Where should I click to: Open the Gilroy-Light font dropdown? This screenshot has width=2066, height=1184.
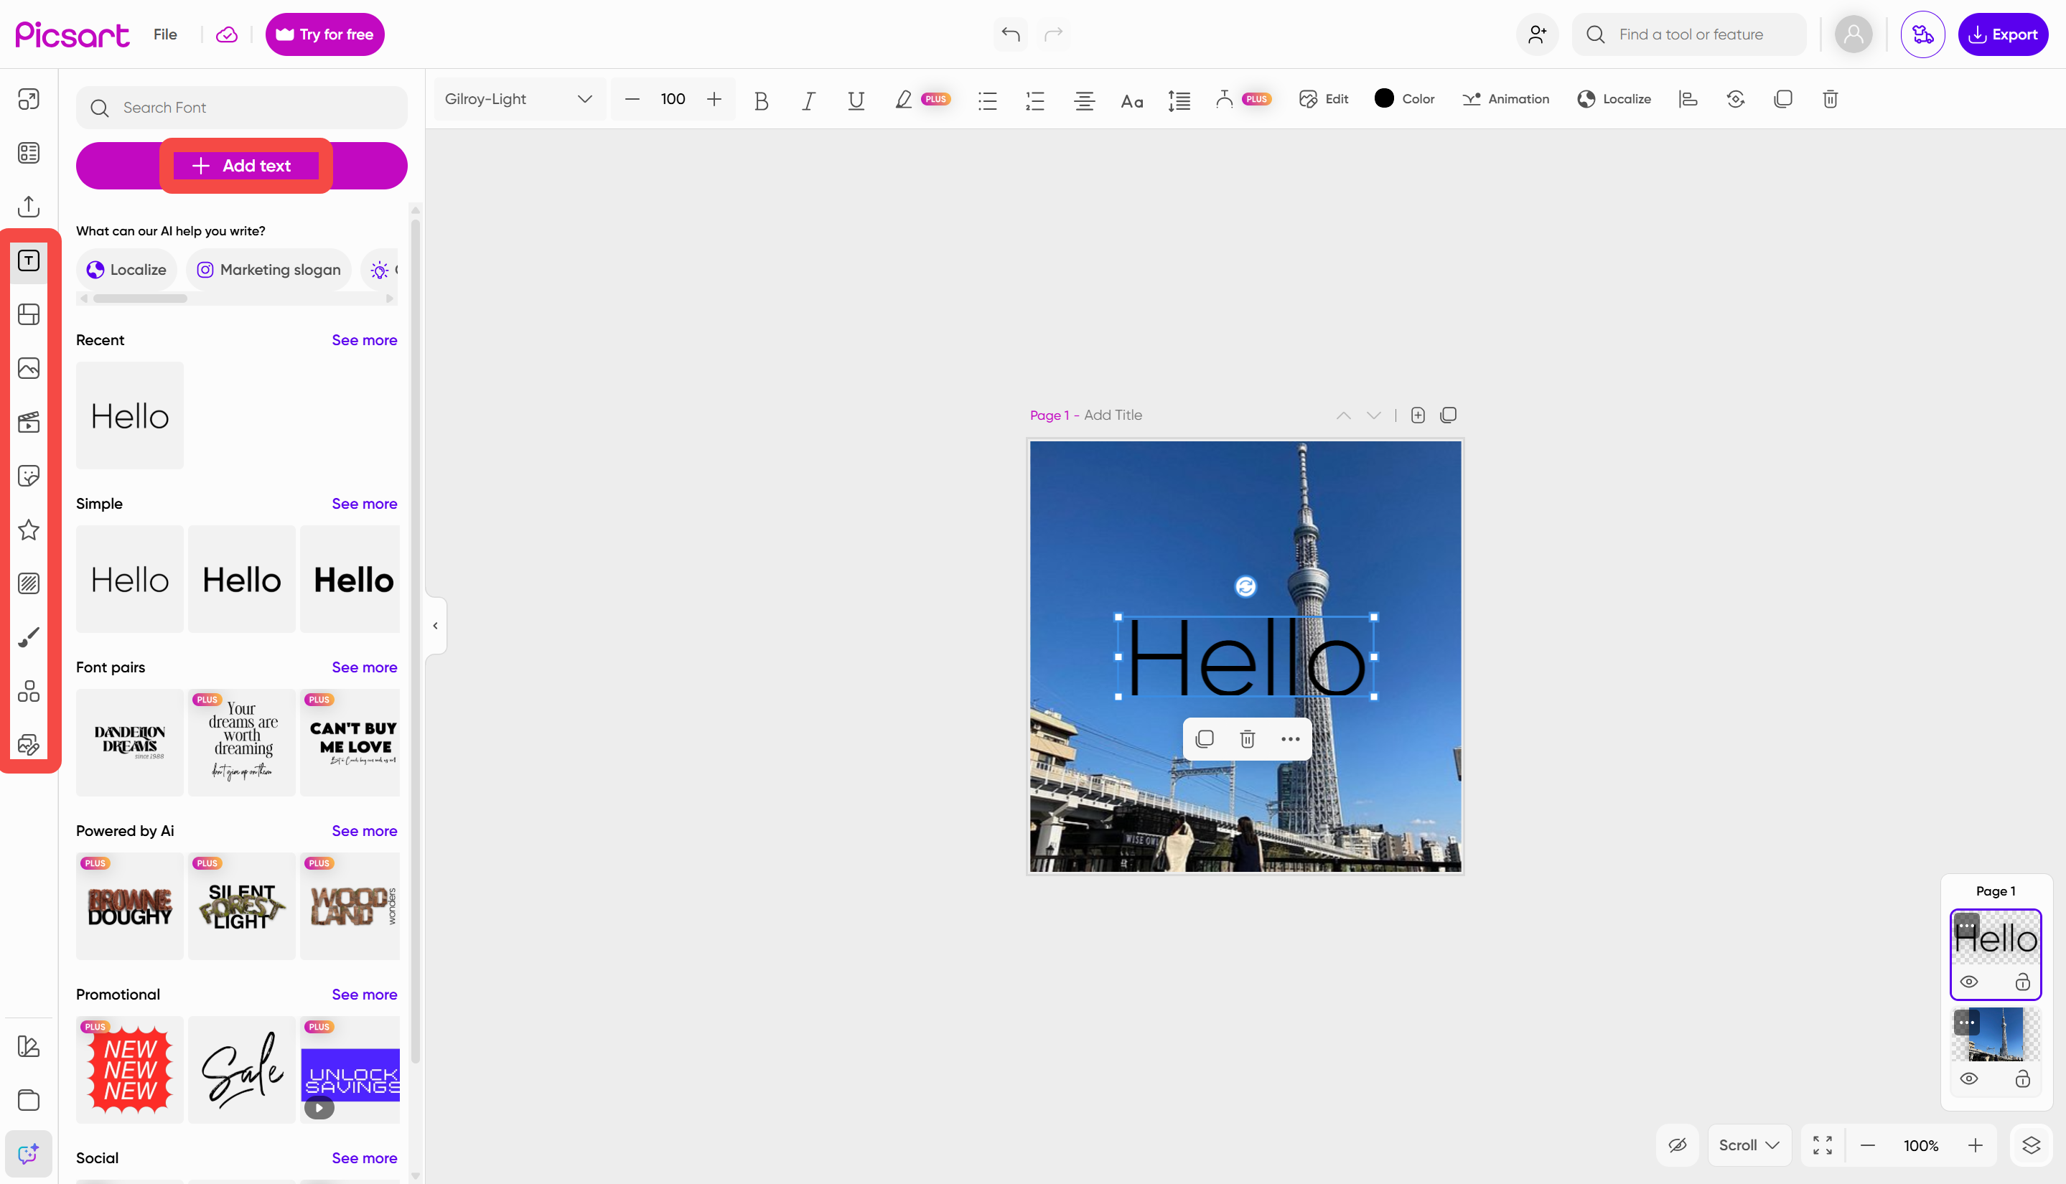pos(518,98)
